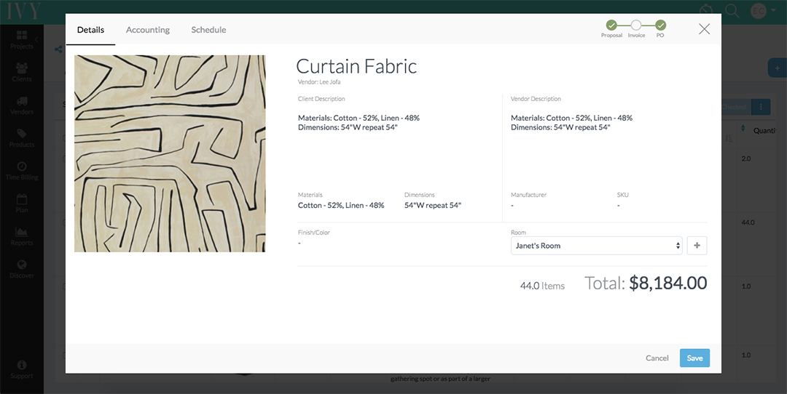
Task: Click the Save button
Action: coord(694,358)
